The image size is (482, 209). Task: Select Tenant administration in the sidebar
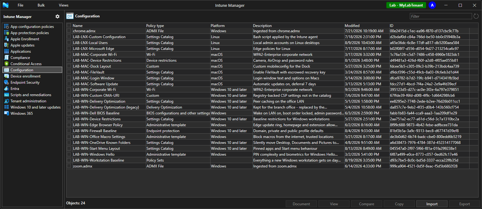point(32,101)
